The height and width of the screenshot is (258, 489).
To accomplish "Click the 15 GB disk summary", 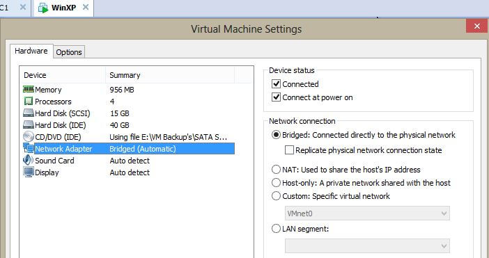I will [119, 113].
